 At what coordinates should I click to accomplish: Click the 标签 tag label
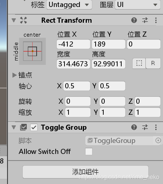coord(38,5)
